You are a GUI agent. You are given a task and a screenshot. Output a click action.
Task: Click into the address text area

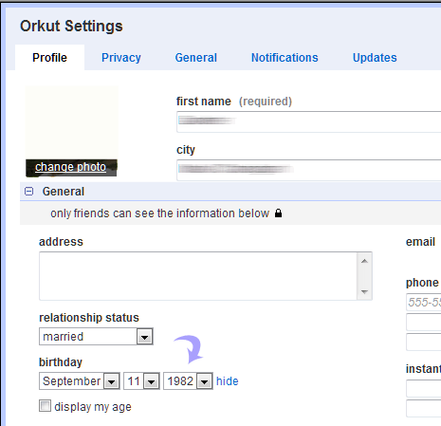(198, 276)
